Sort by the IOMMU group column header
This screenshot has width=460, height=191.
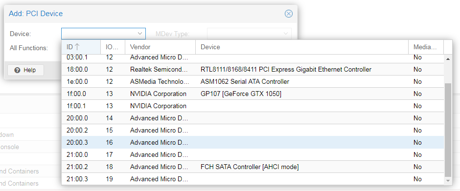tap(113, 47)
